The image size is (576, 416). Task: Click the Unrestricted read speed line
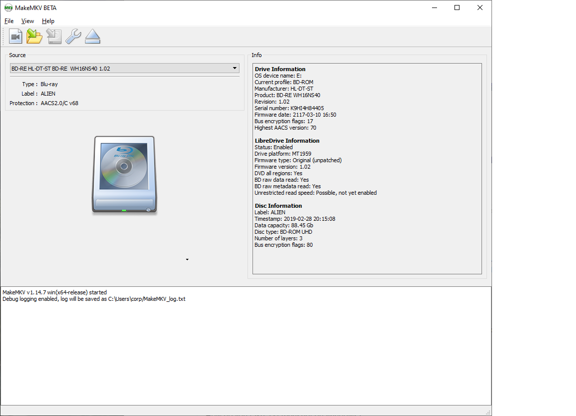tap(315, 193)
